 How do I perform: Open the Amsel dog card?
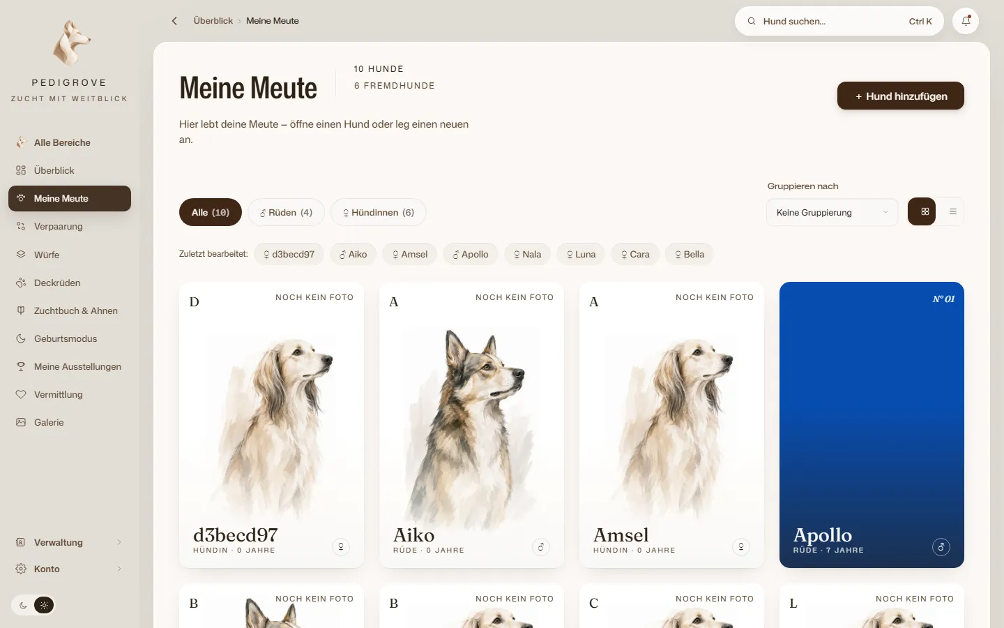tap(671, 425)
